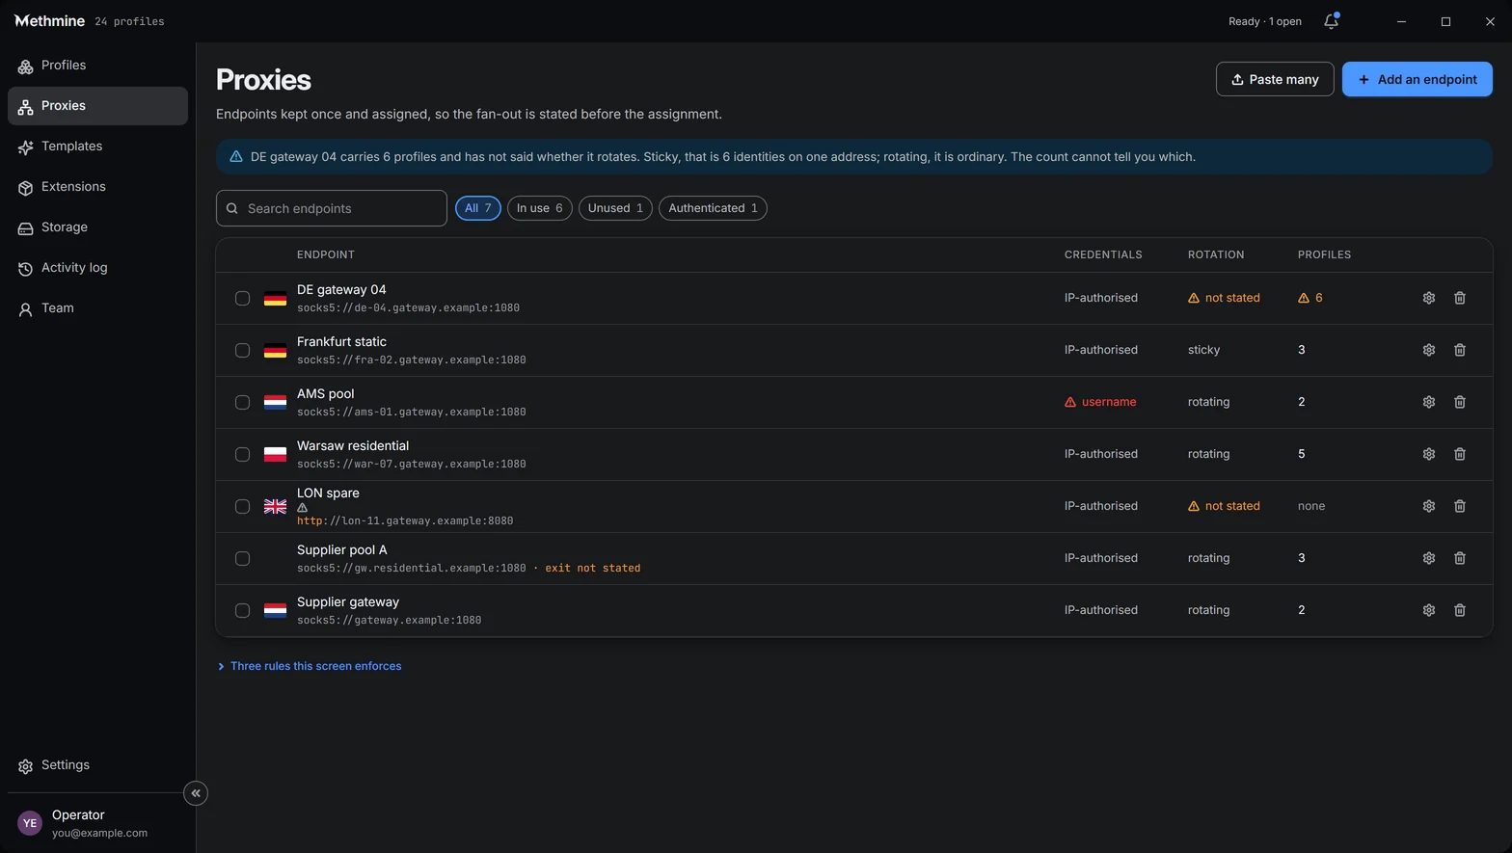Screen dimensions: 1512x853
Task: Check the LON spare row checkbox
Action: 242,507
